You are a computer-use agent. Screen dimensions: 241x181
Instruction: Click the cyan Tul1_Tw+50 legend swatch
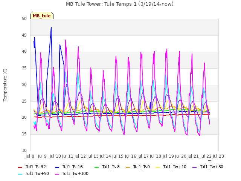20,174
